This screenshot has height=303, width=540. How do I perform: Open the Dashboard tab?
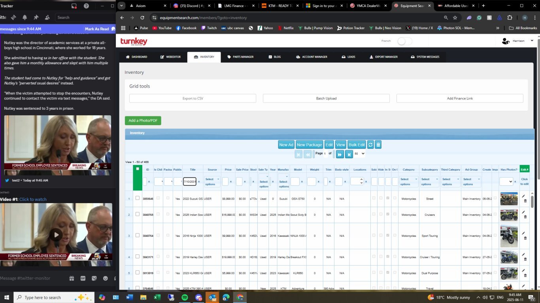(137, 57)
